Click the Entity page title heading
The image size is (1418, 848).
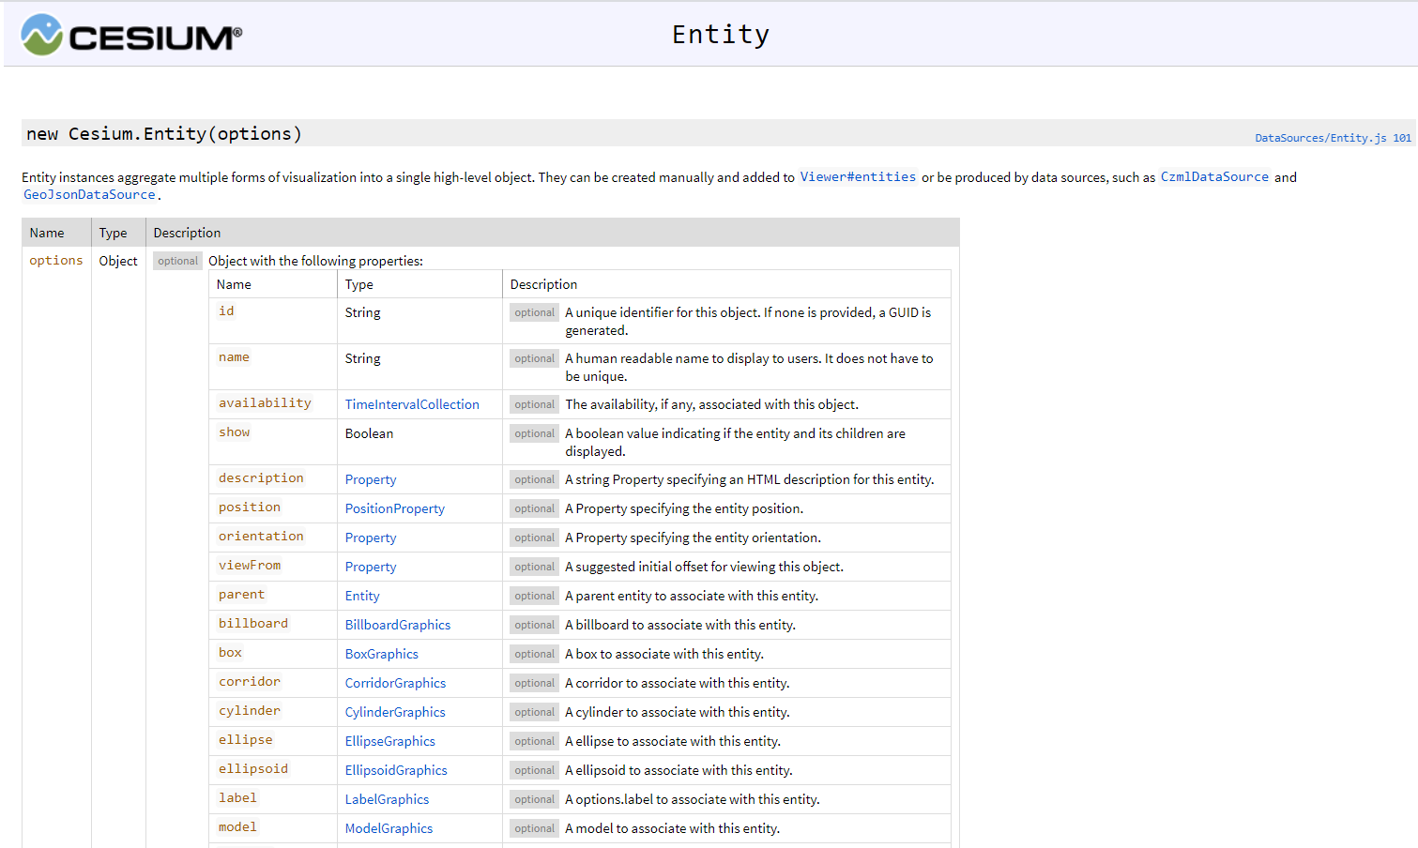tap(720, 35)
